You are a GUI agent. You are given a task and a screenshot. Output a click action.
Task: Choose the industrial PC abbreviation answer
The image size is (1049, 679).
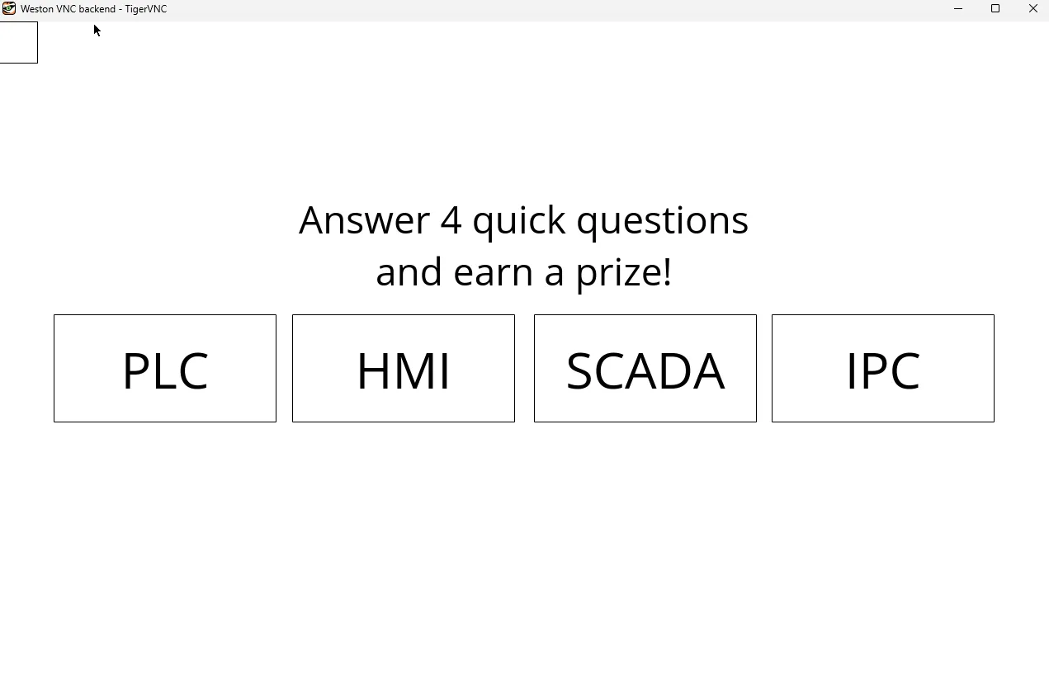(883, 368)
